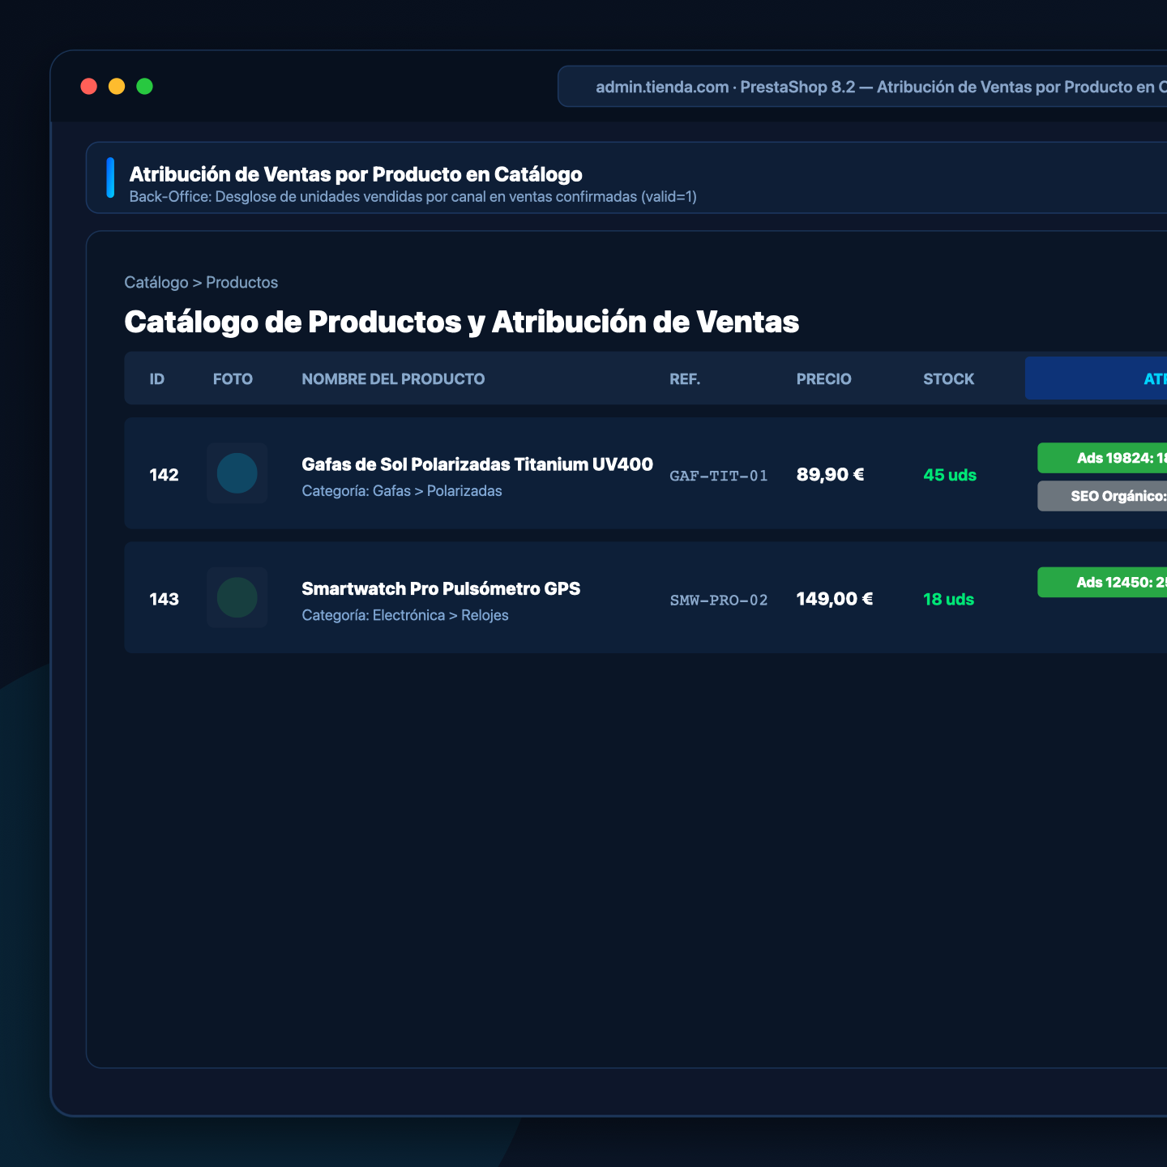Select the Electrónica > Relojes category text
1167x1167 pixels.
(x=441, y=615)
